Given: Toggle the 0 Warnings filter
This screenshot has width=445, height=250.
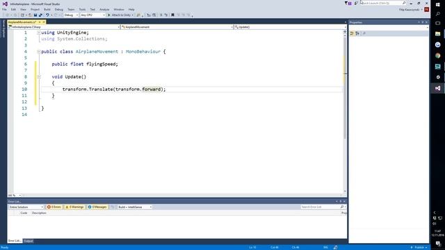Looking at the screenshot, I should [74, 207].
